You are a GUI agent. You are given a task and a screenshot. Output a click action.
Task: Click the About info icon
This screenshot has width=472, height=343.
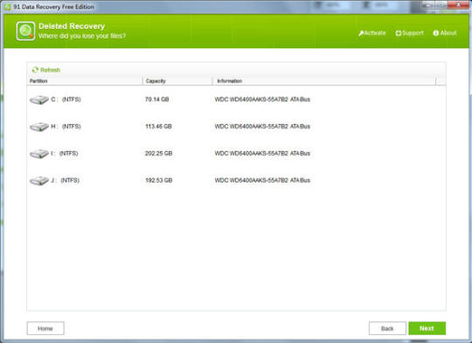435,33
